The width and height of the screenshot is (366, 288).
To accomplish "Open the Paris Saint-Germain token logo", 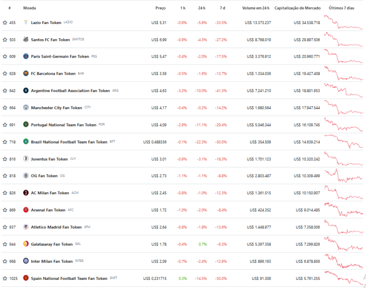I will (26, 56).
